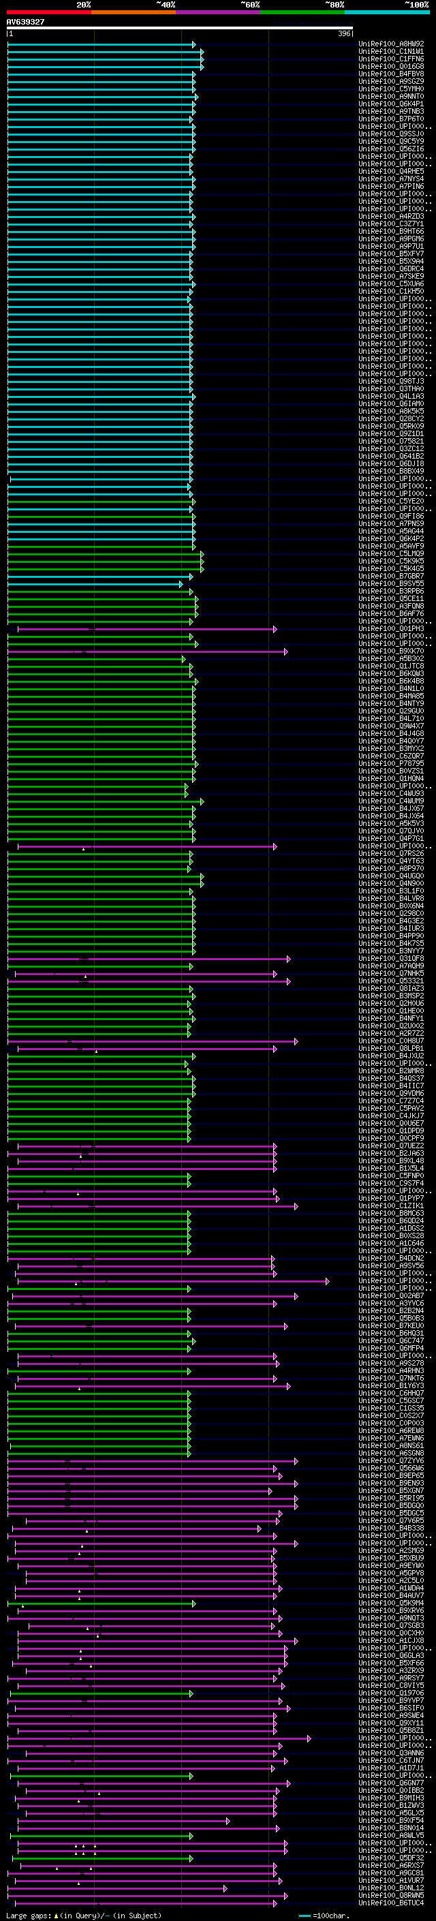Screen dimensions: 436x1921
Task: Click the red 20% identity legend segment
Action: [x=48, y=12]
